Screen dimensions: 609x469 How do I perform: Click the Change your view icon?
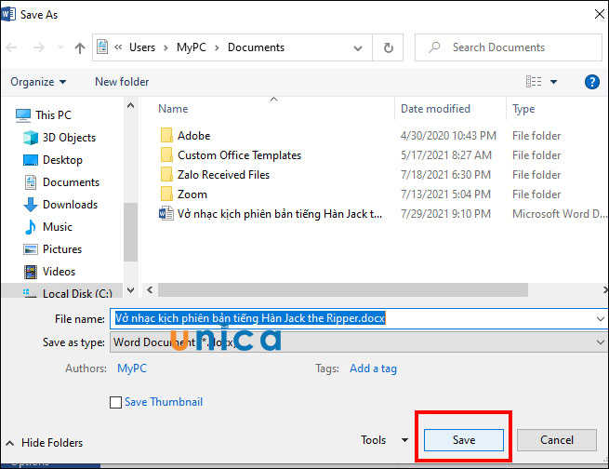(534, 82)
